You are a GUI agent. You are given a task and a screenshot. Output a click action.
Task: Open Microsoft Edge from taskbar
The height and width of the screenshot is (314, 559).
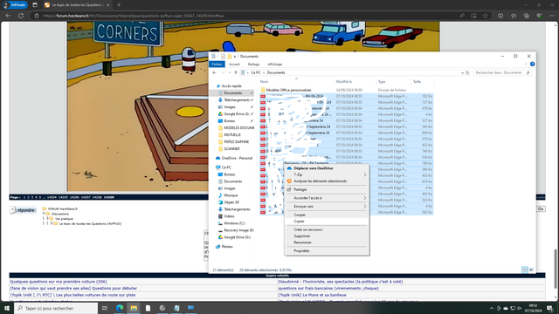coord(120,308)
